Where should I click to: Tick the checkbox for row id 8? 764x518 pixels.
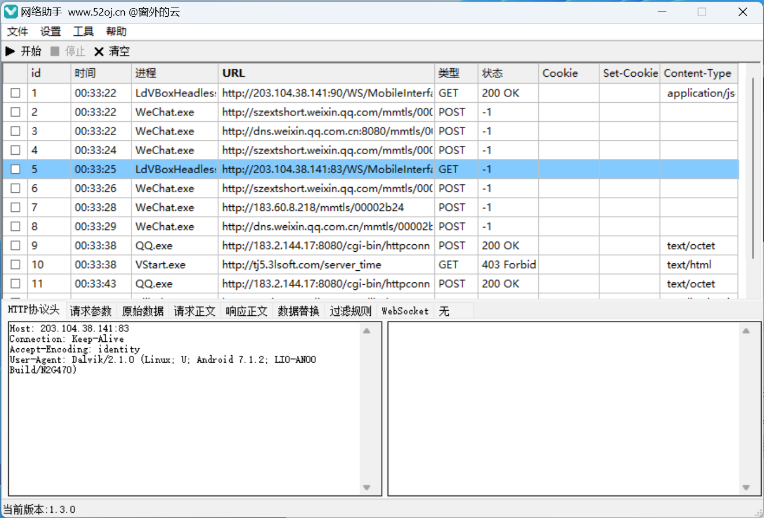coord(16,226)
